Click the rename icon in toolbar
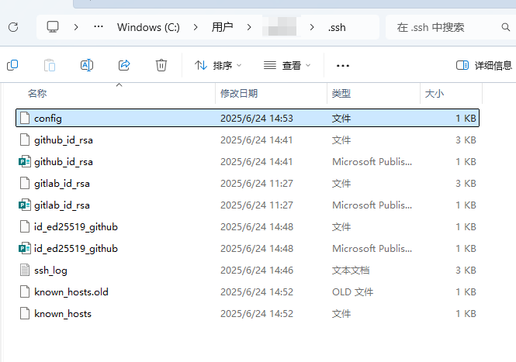Screen dimensions: 516x362 87,65
